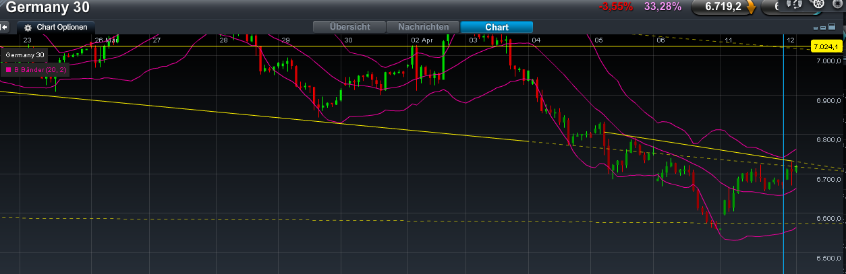The height and width of the screenshot is (274, 846).
Task: Set the medium chart panel size
Action: [823, 28]
